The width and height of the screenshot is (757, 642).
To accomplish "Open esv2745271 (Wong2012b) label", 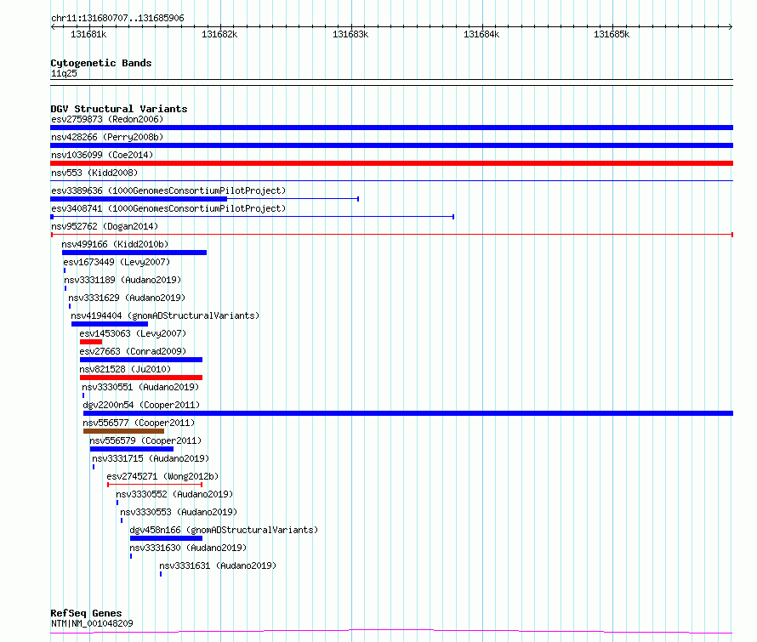I will (162, 476).
